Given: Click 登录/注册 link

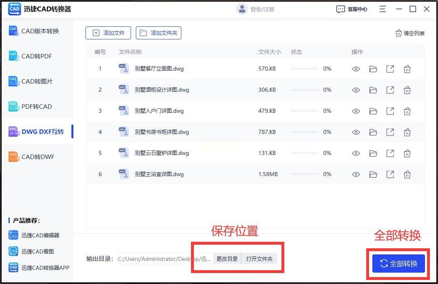Looking at the screenshot, I should pos(262,9).
